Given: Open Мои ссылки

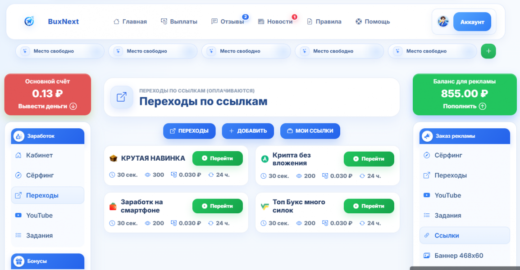Looking at the screenshot, I should click(310, 131).
